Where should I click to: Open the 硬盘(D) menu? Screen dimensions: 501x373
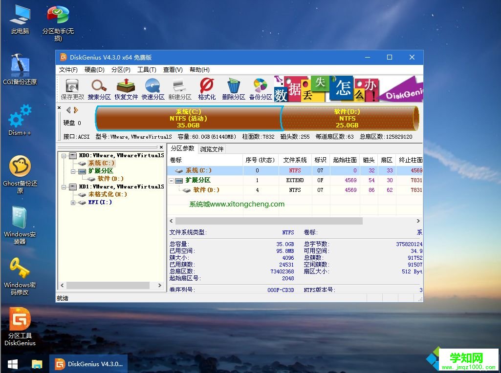click(x=94, y=69)
